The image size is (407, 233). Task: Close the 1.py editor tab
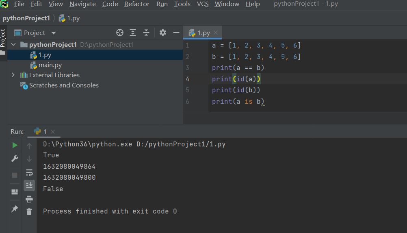(x=216, y=33)
